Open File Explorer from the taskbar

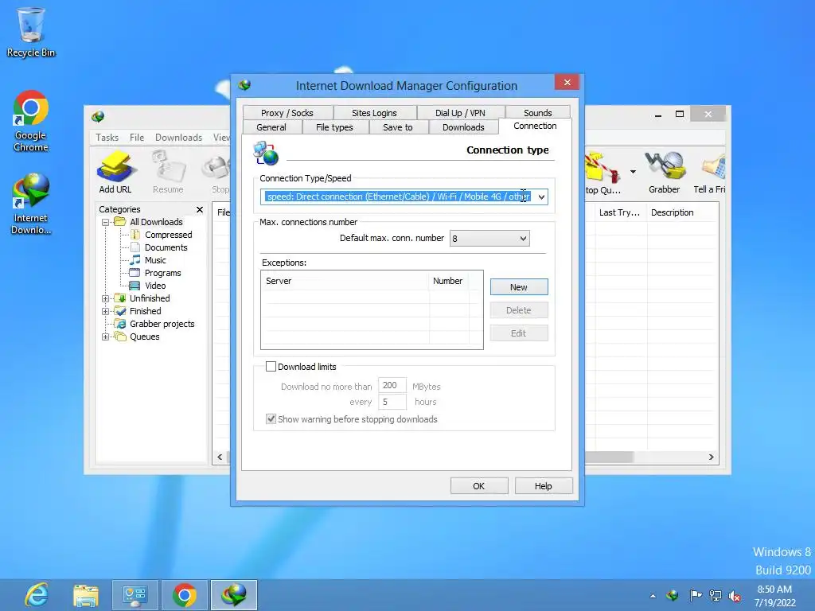pos(86,595)
